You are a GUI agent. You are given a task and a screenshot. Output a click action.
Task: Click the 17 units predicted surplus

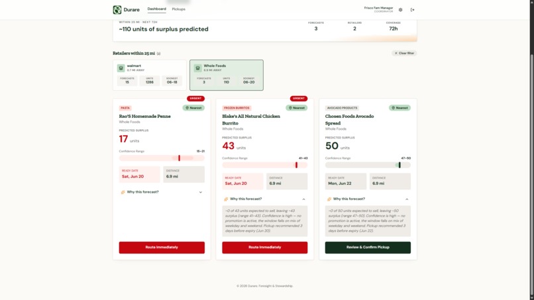coord(129,139)
